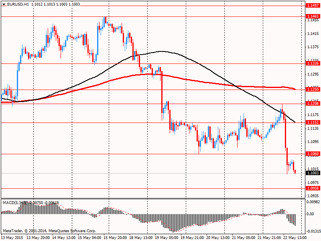The width and height of the screenshot is (321, 241).
Task: Select the 1.1465 horizontal level label
Action: click(313, 16)
